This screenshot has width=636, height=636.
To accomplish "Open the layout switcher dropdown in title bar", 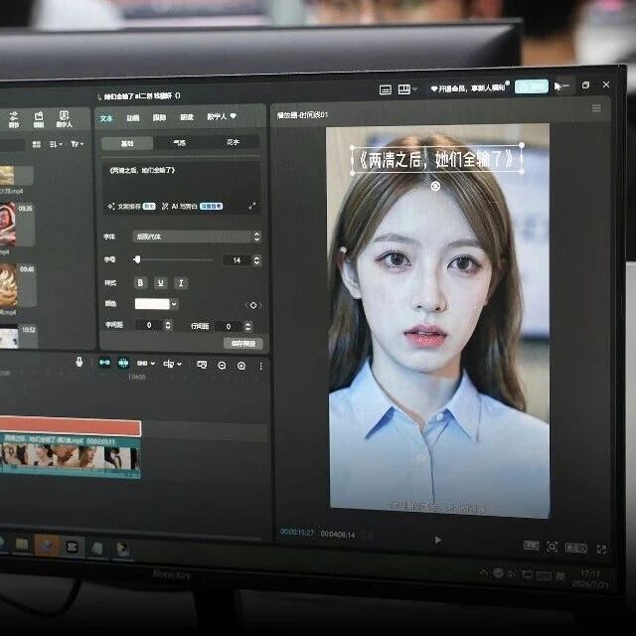I will [x=407, y=88].
